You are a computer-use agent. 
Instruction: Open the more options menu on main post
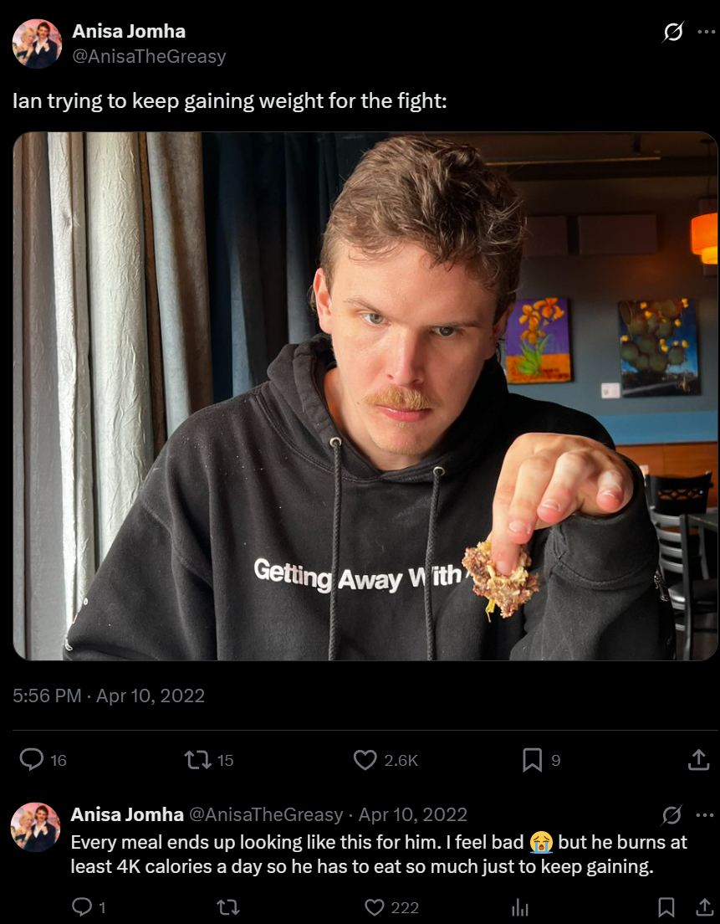click(706, 32)
